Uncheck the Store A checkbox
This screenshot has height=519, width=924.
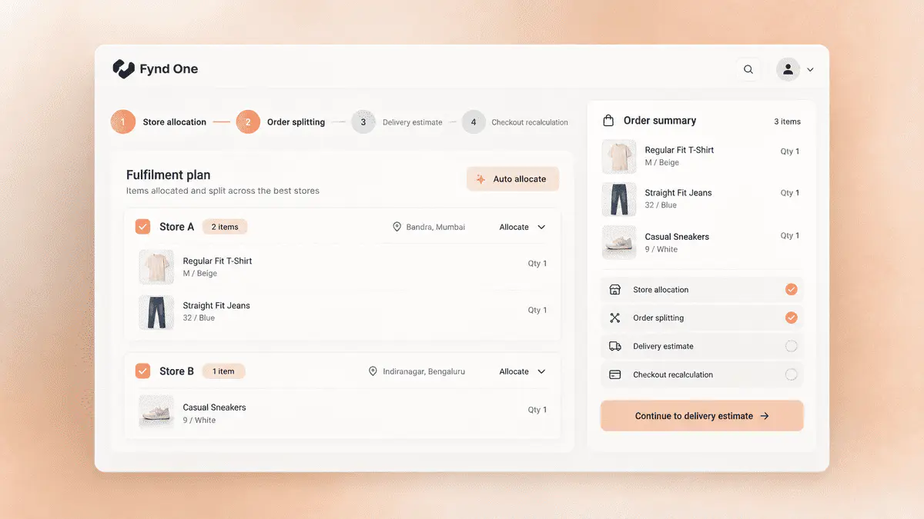pos(142,227)
